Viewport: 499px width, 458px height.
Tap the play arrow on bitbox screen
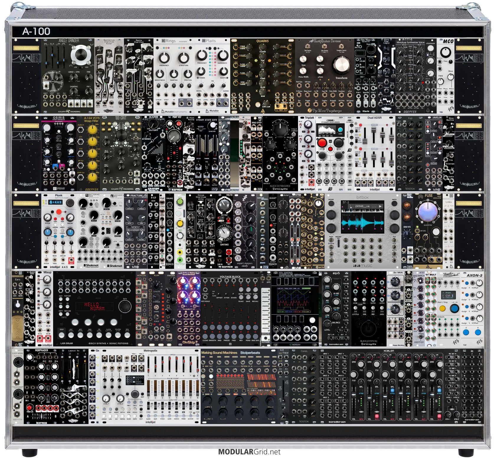[x=380, y=206]
